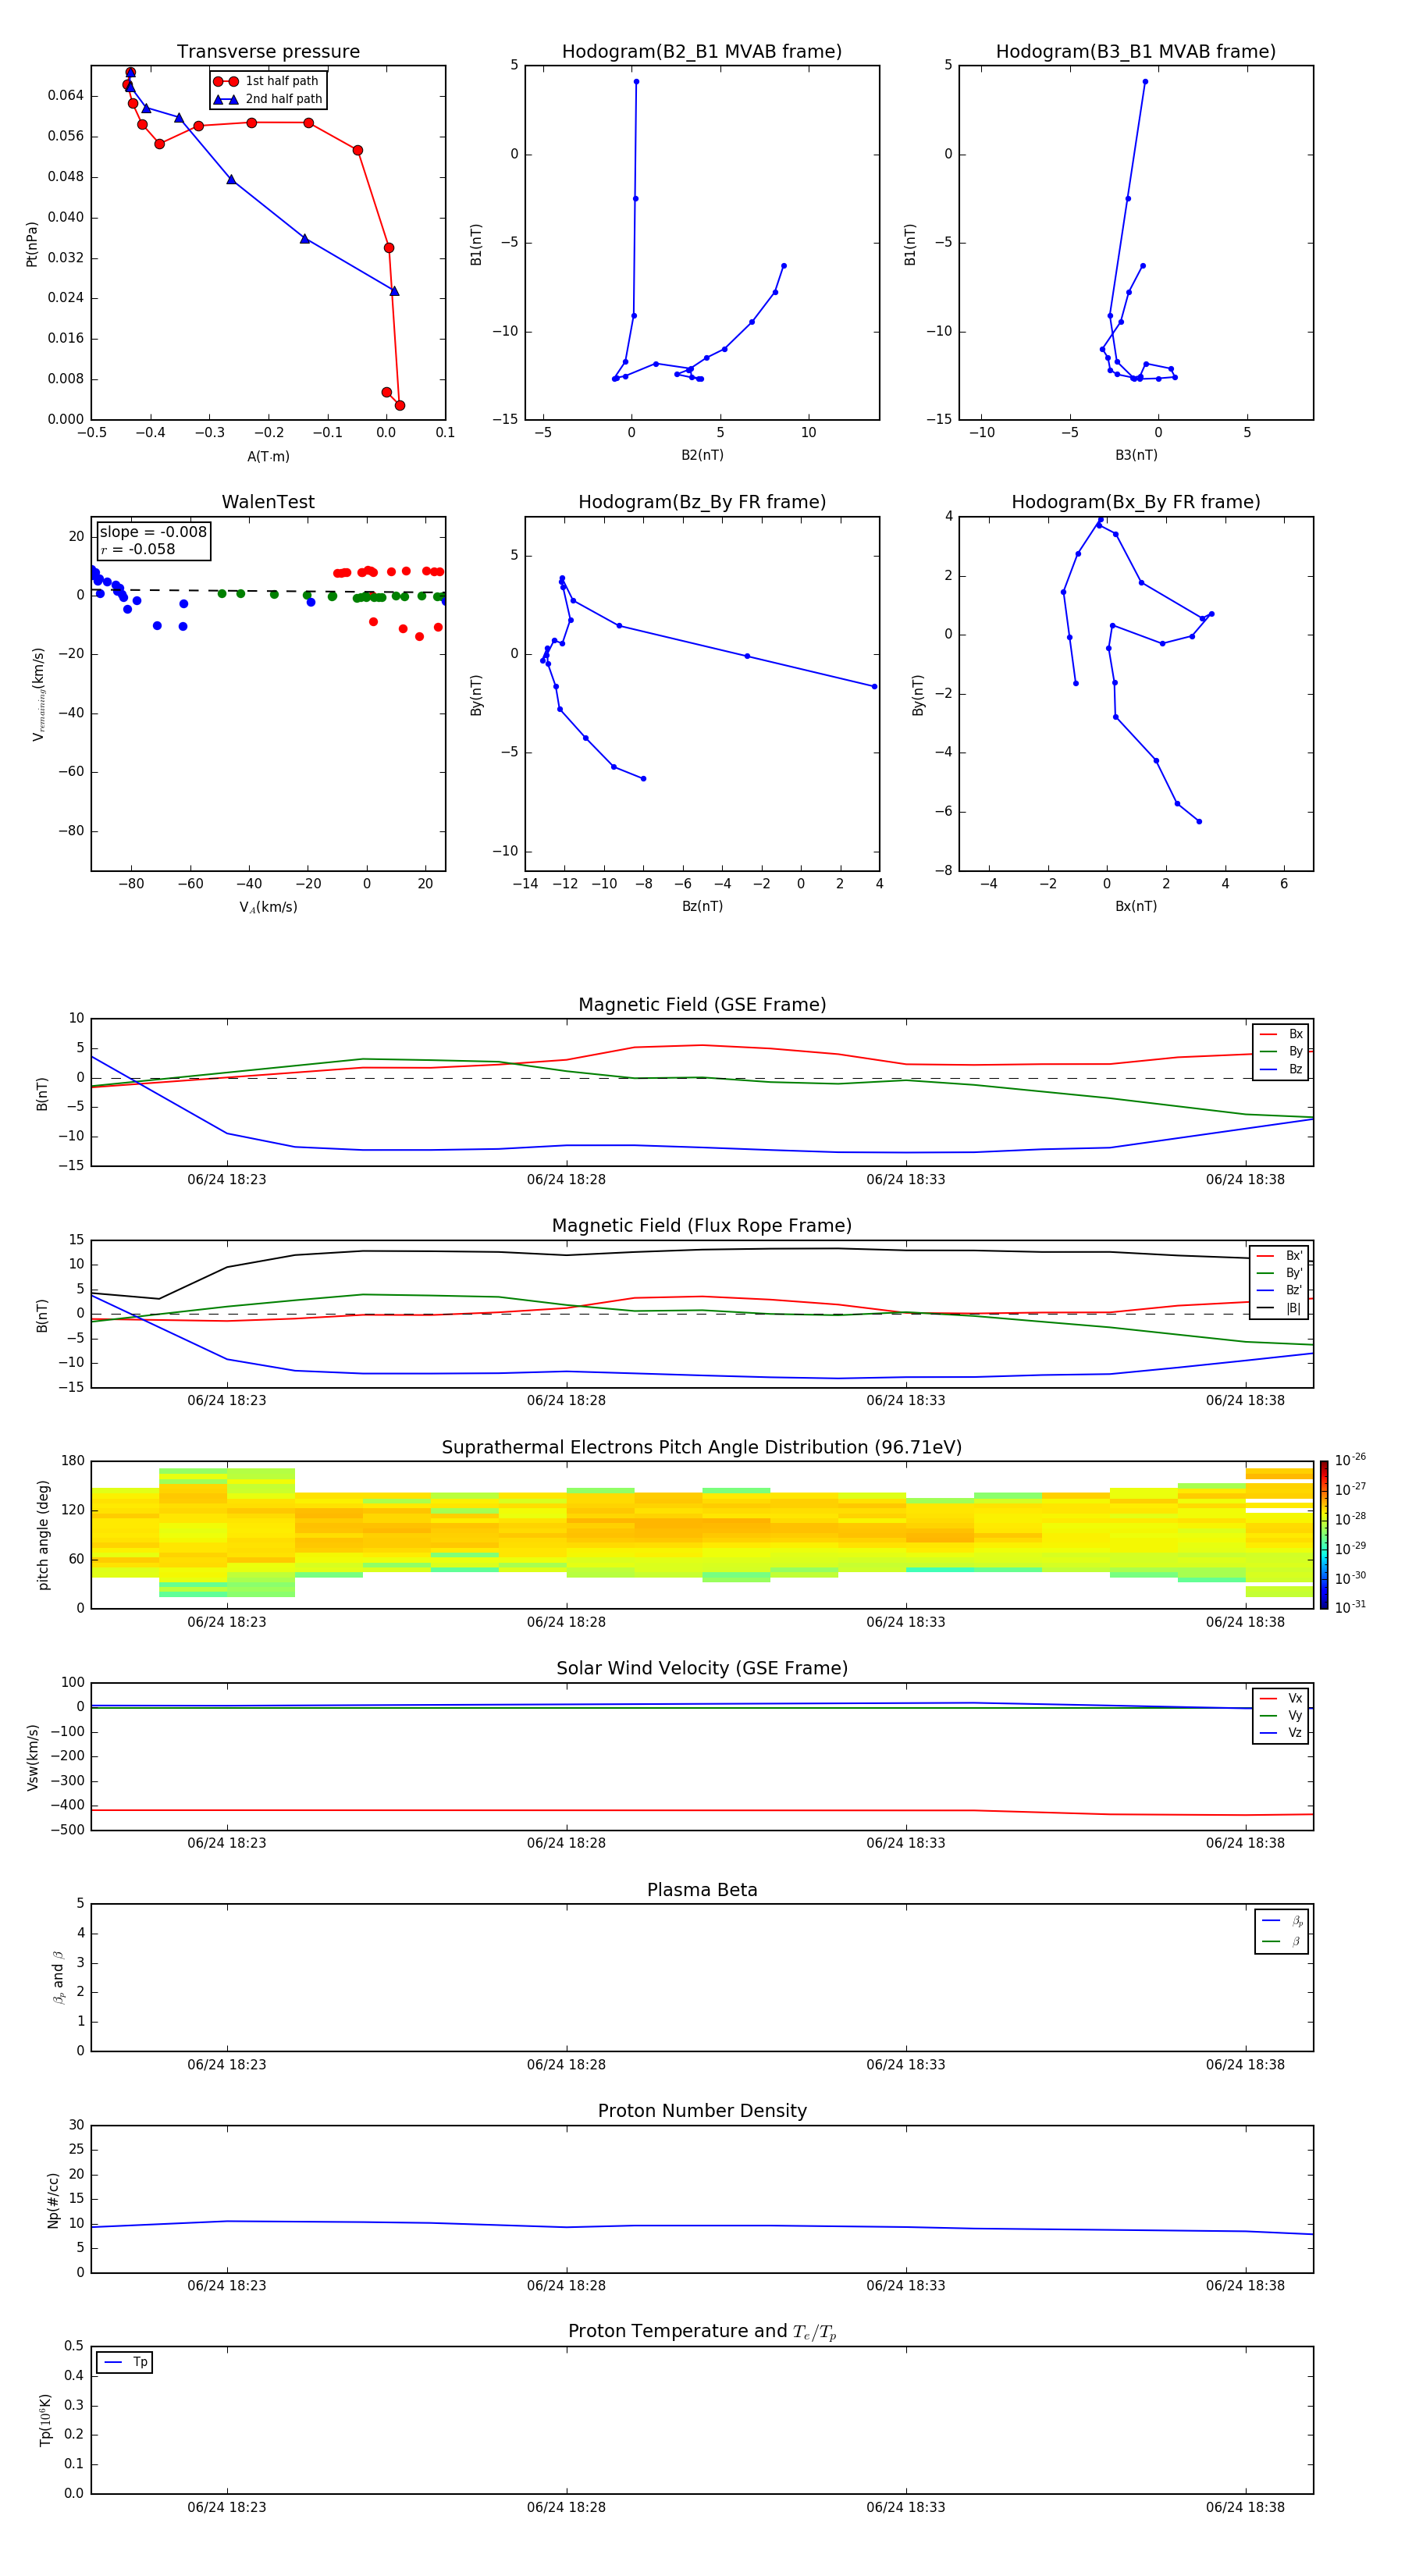Click the 'B2(nT)' x-axis label
Image resolution: width=1405 pixels, height=2576 pixels.
click(x=702, y=456)
